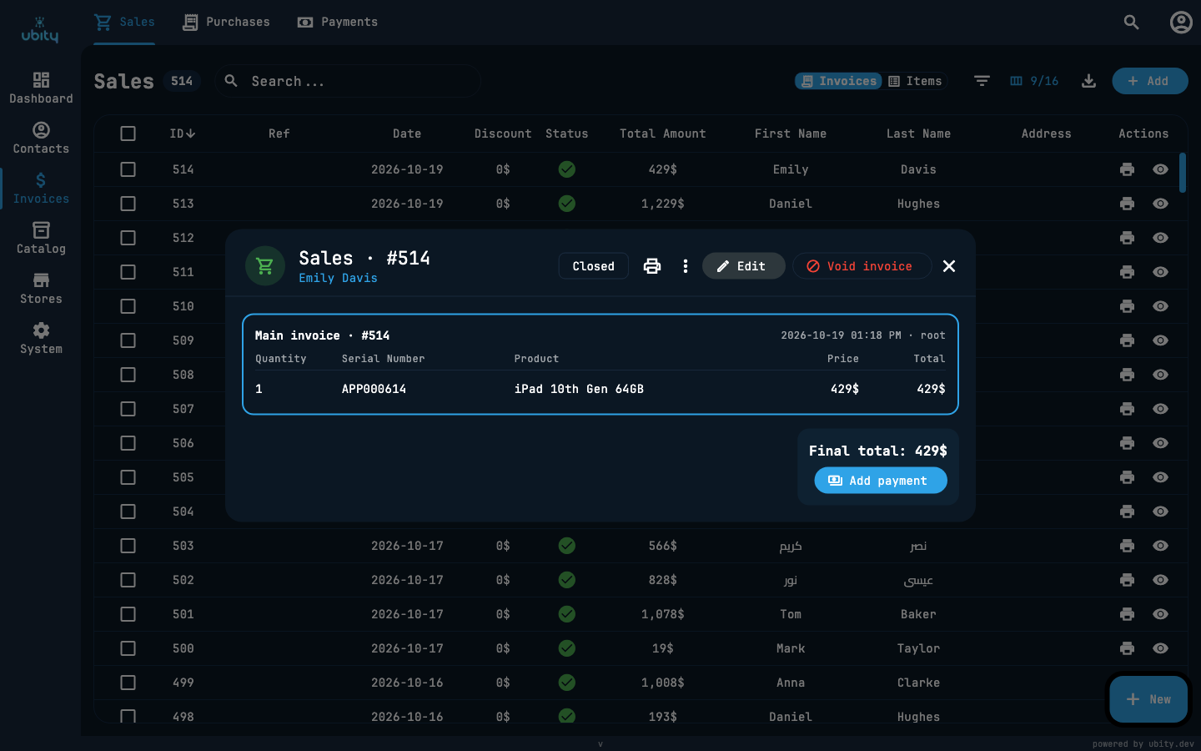This screenshot has width=1201, height=751.
Task: Open System settings in the sidebar
Action: [41, 338]
